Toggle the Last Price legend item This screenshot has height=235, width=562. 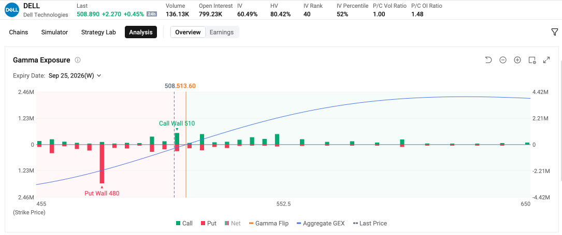[x=370, y=223]
